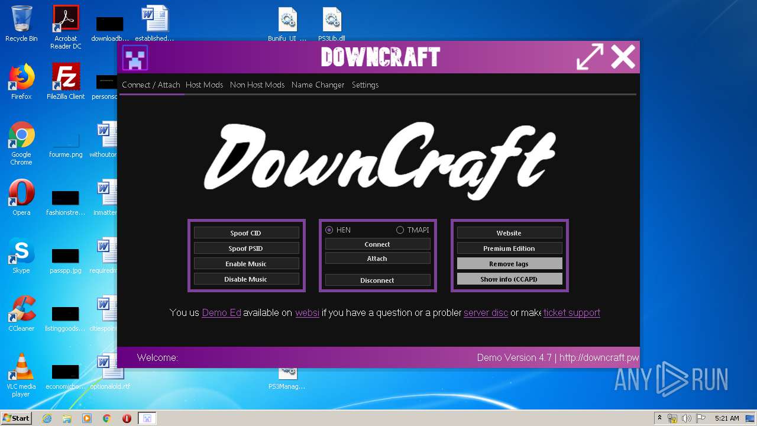
Task: Maximize DownCraft with the diagonal arrows icon
Action: (590, 57)
